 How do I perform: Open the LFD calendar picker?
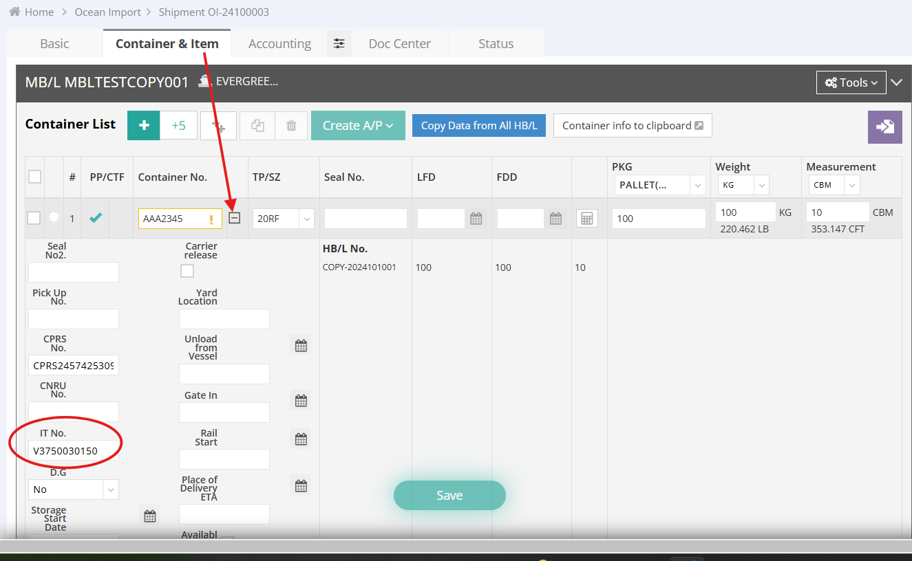click(476, 219)
